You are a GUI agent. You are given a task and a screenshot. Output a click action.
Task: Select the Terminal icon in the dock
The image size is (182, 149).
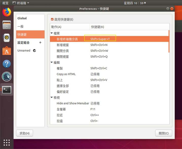pos(7,90)
